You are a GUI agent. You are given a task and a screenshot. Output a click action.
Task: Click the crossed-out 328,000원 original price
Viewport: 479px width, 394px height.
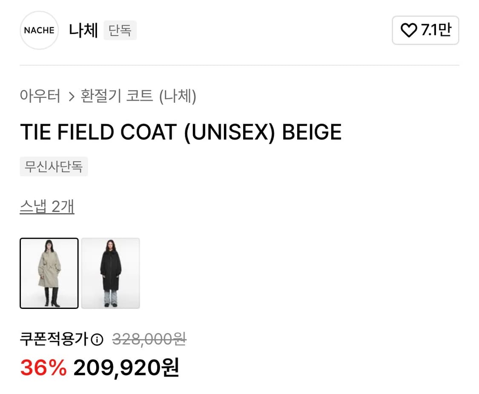[x=148, y=338]
